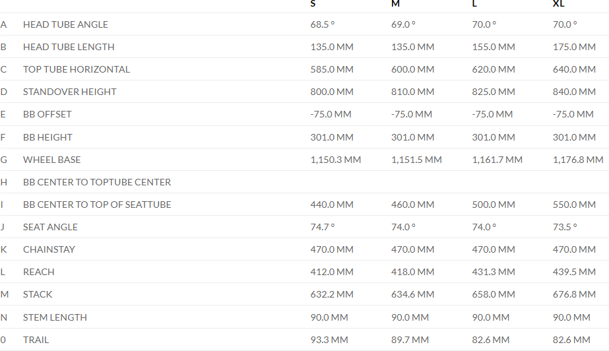Click the M size column header
The height and width of the screenshot is (351, 609).
pos(395,4)
